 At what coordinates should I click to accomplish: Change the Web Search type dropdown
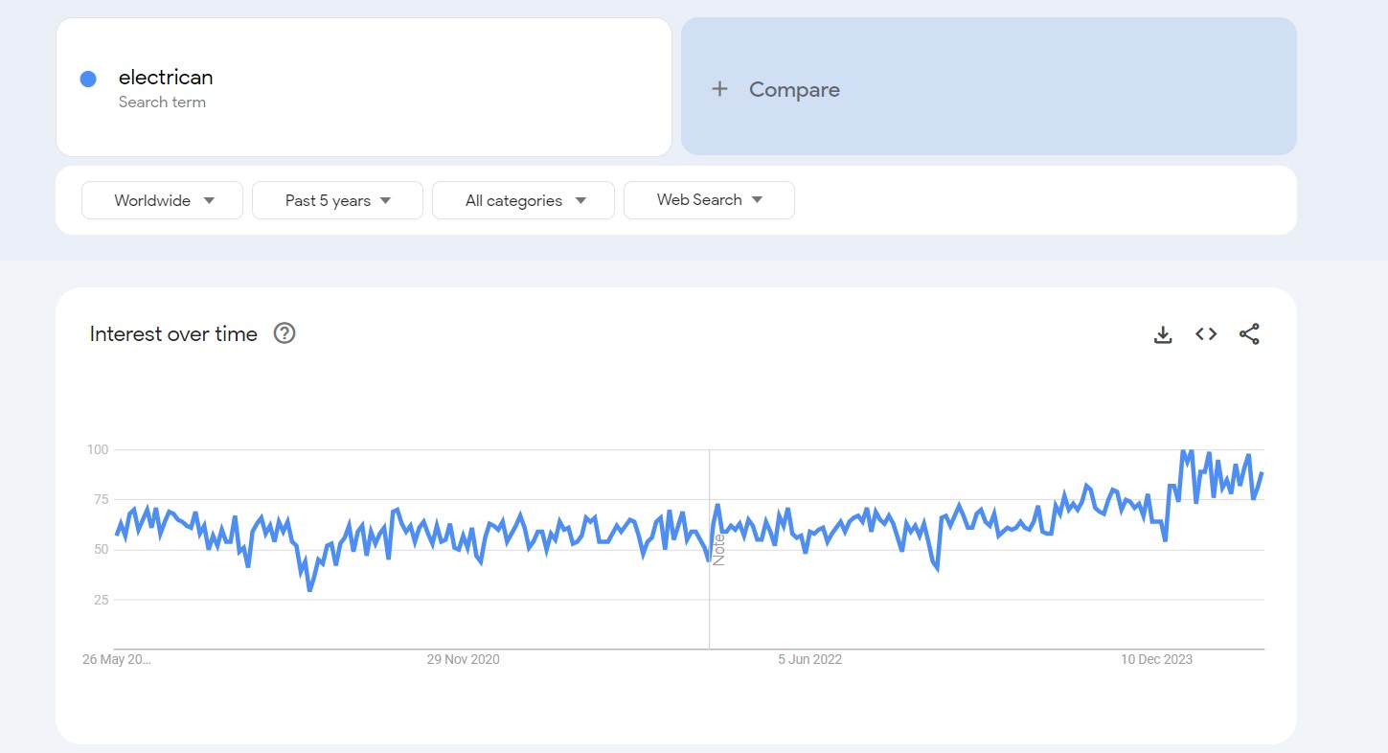tap(709, 200)
